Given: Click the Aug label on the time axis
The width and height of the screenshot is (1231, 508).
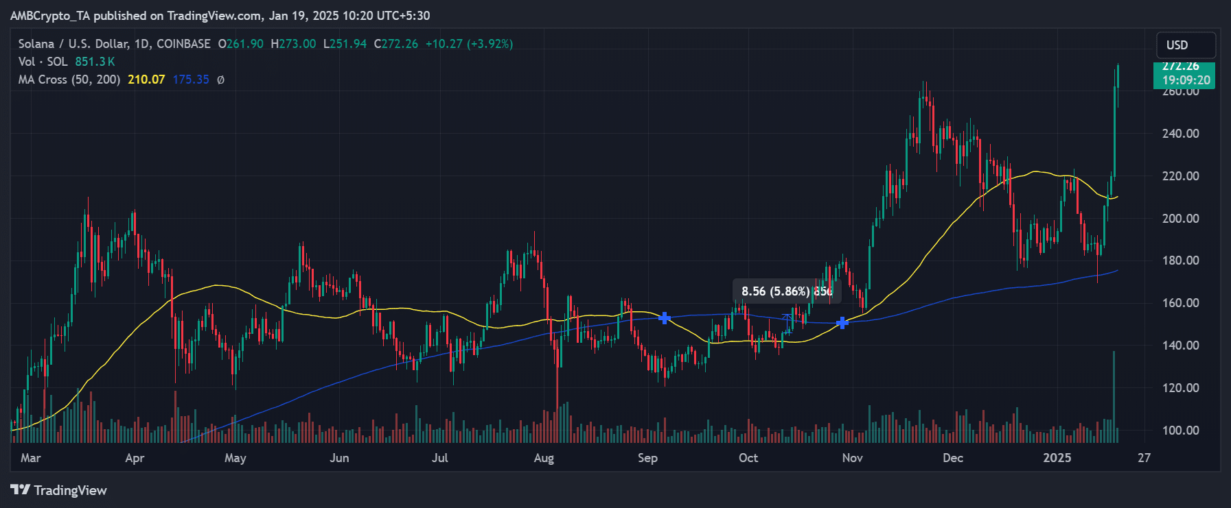Looking at the screenshot, I should 544,458.
